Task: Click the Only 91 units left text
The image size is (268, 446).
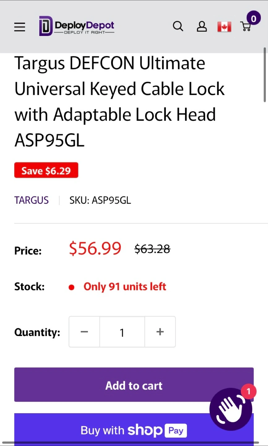Action: [125, 287]
